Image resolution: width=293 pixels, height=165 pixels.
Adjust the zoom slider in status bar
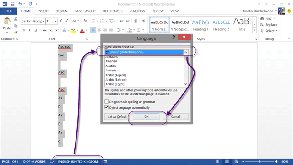click(x=260, y=161)
